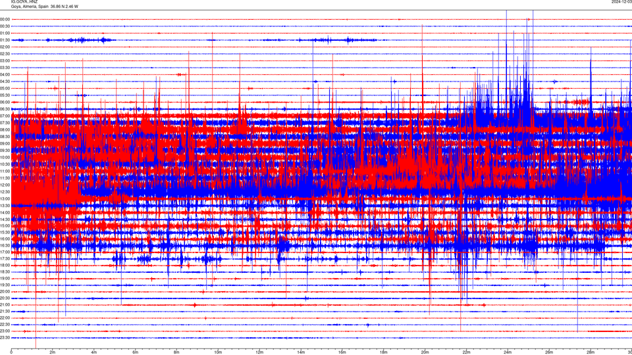Click the 16m tick on the minute axis
Viewport: 632px width, 355px height.
pyautogui.click(x=342, y=352)
